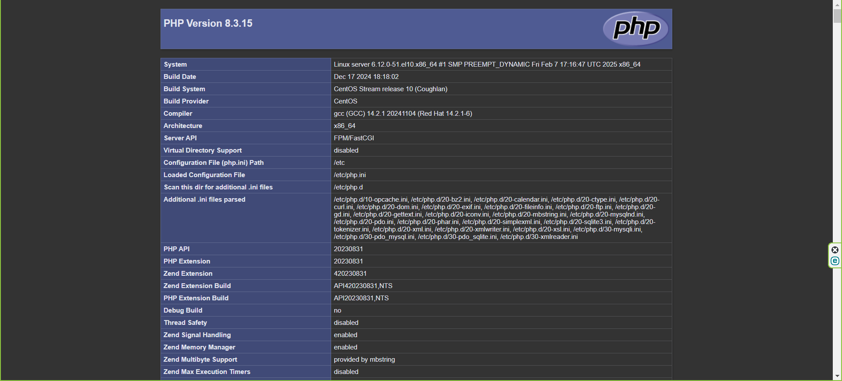842x381 pixels.
Task: Click the '/etc' configuration path value
Action: click(339, 163)
